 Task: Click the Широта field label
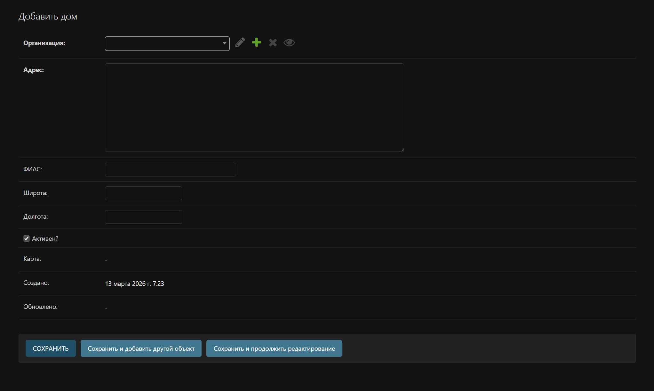click(35, 193)
